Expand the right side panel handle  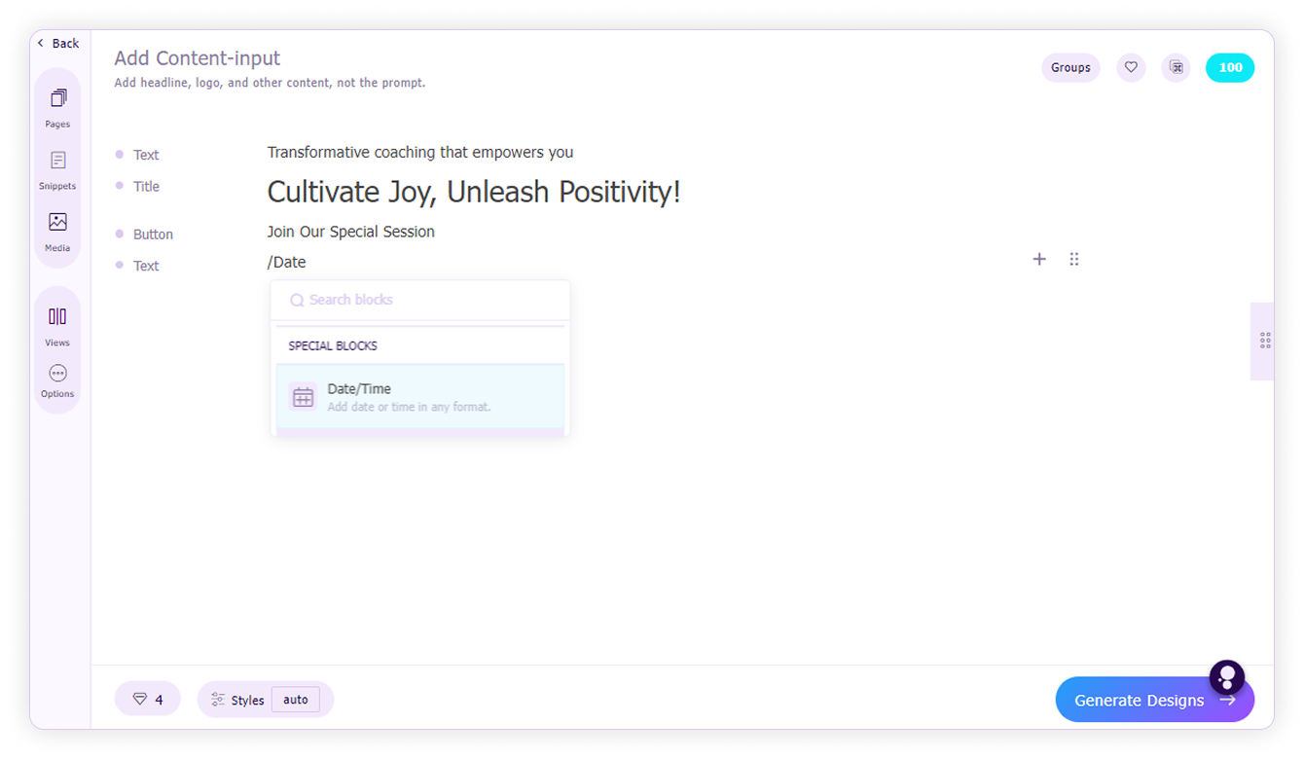[1263, 341]
